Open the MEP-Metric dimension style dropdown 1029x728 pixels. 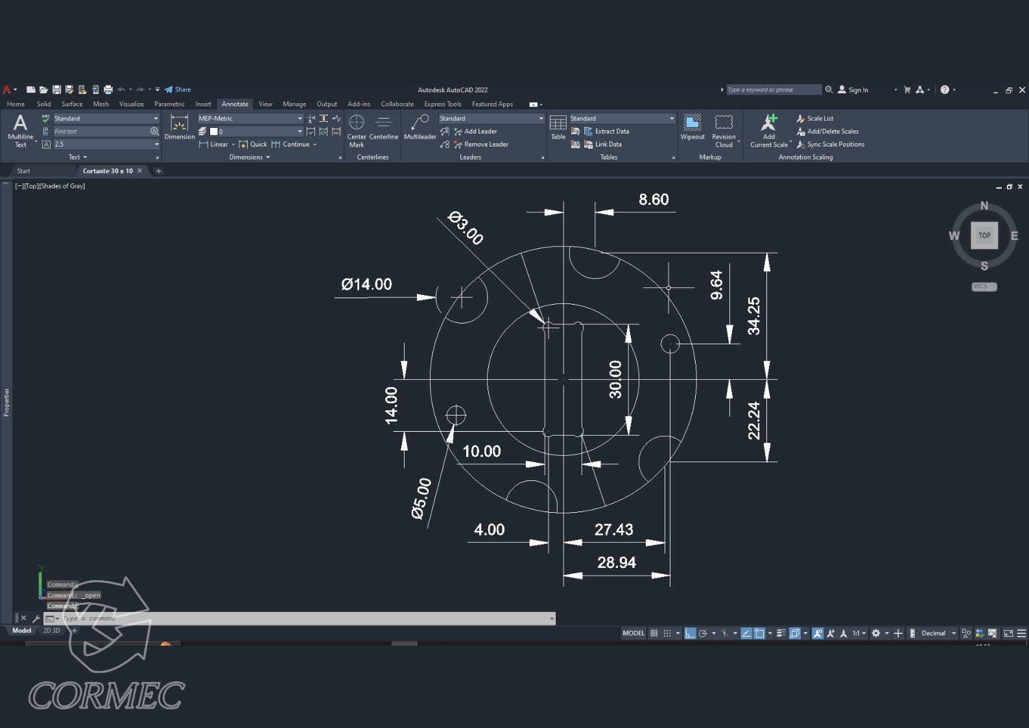pyautogui.click(x=300, y=119)
